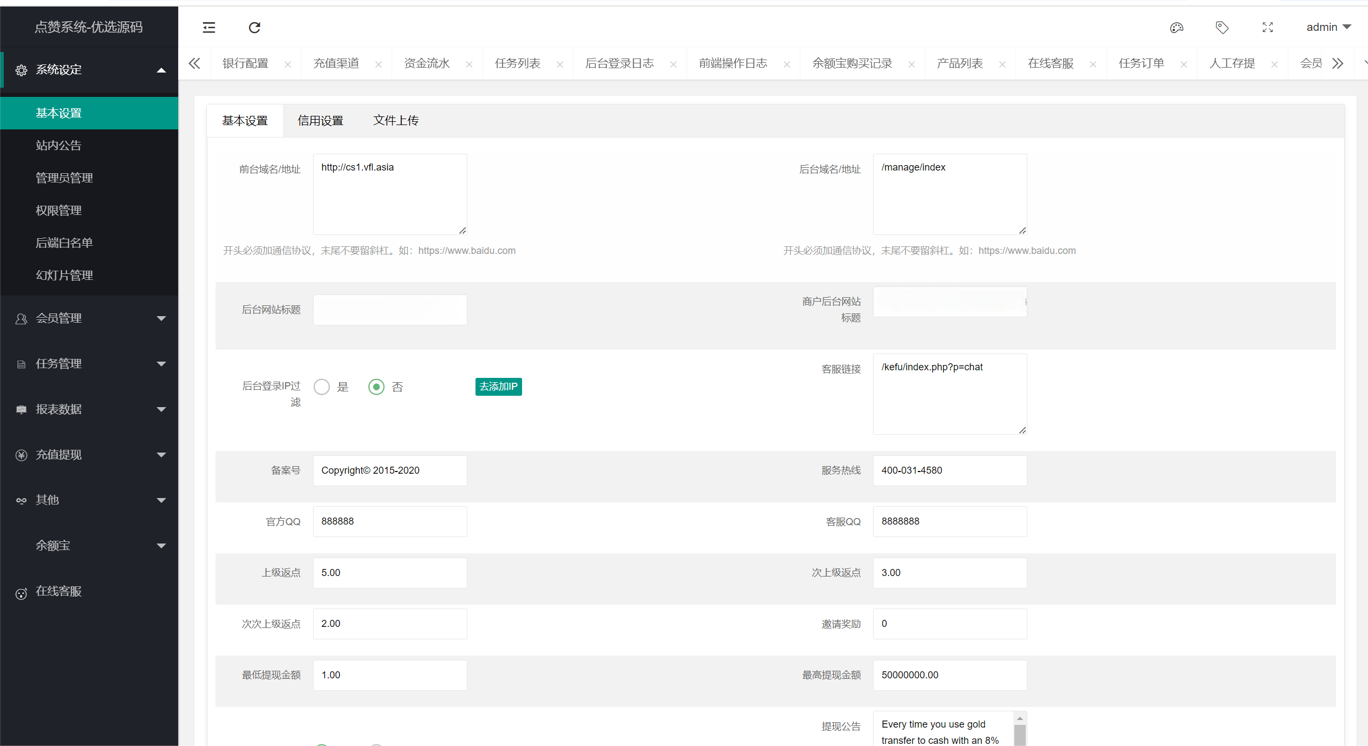Click the 服务热线 input field
Viewport: 1368px width, 746px height.
coord(949,470)
